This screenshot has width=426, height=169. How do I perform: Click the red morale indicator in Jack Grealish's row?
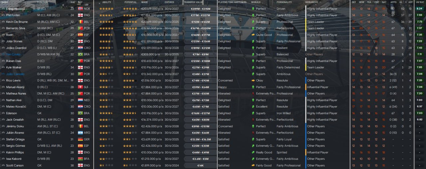(253, 120)
